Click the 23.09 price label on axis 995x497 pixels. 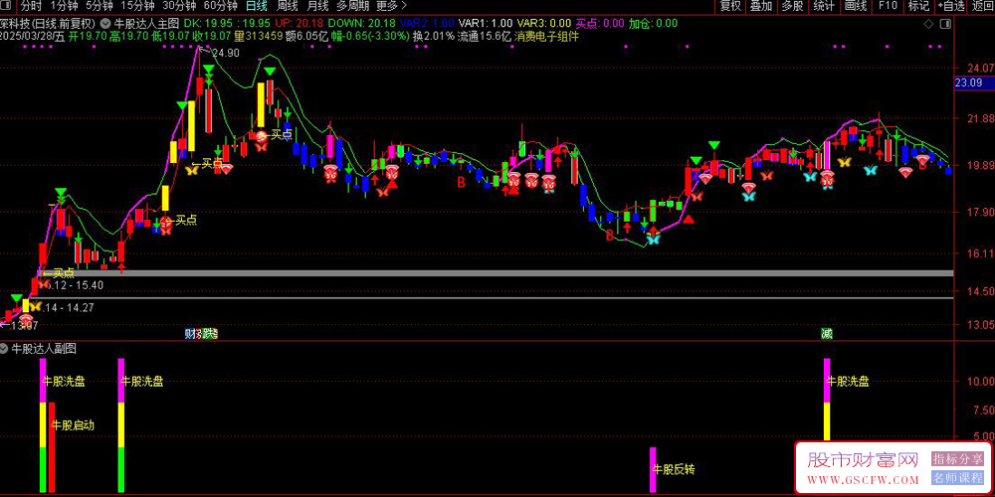click(x=968, y=83)
